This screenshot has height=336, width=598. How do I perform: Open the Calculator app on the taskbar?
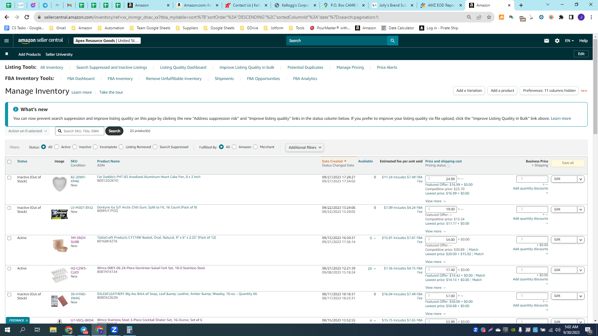130,330
